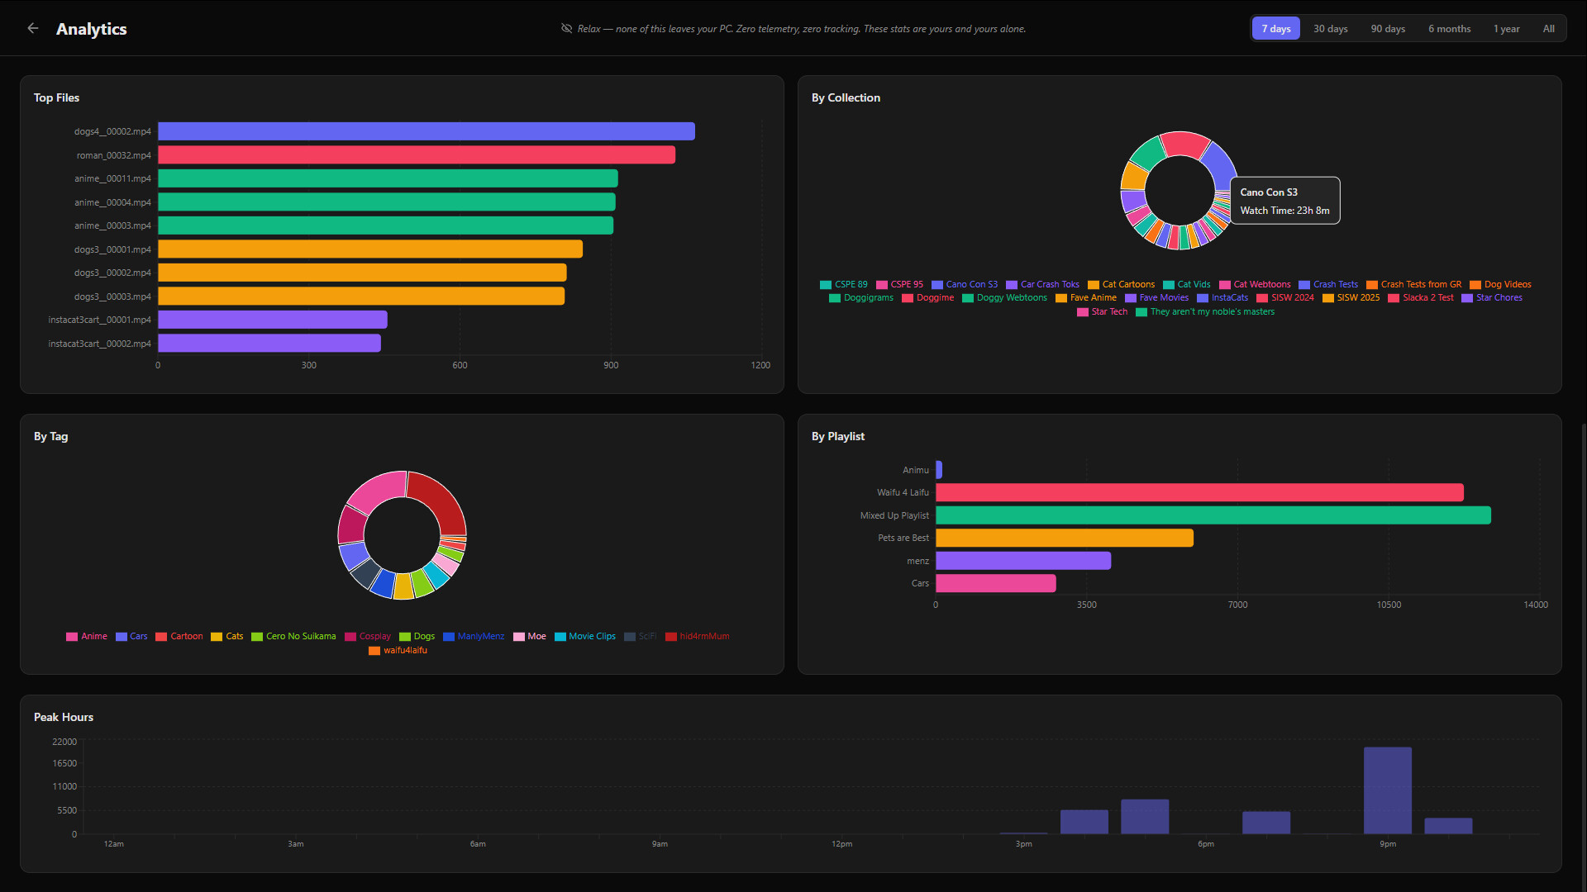Click the roman_00032.mp4 bar
This screenshot has width=1587, height=892.
point(416,155)
